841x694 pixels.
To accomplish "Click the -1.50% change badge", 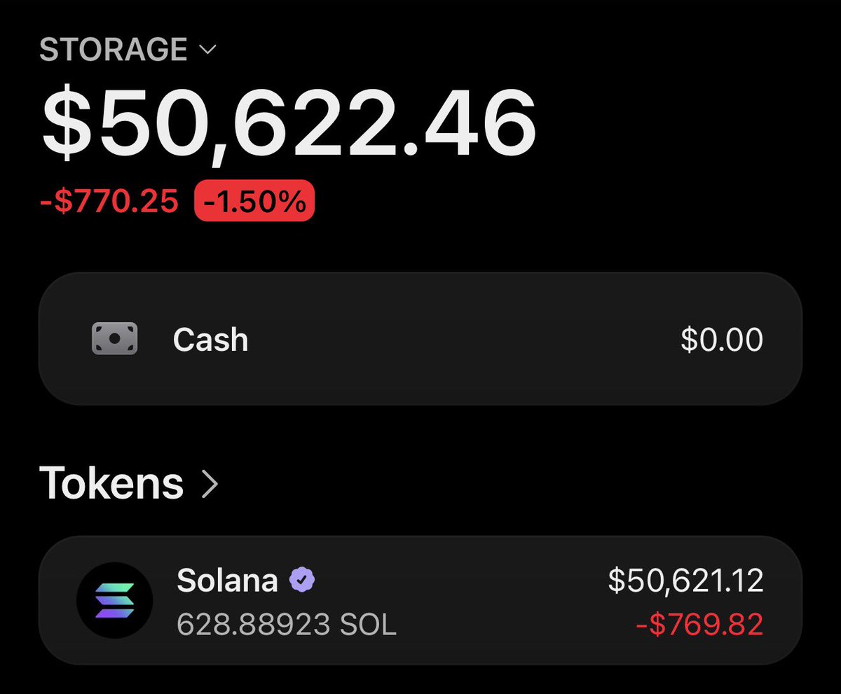I will [x=254, y=201].
